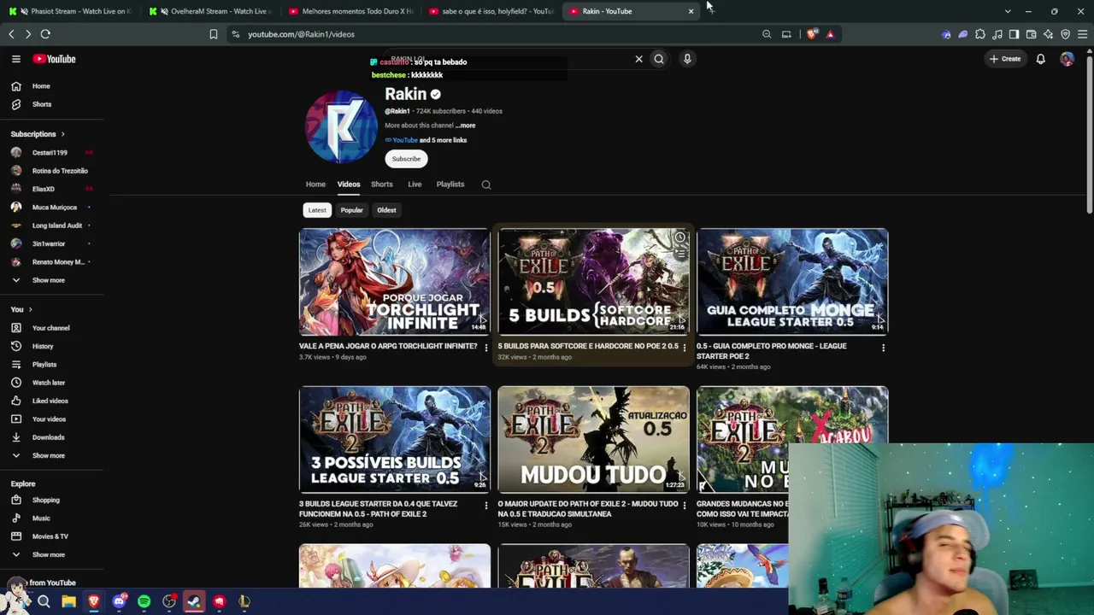
Task: Start voice search with microphone icon
Action: (x=687, y=59)
